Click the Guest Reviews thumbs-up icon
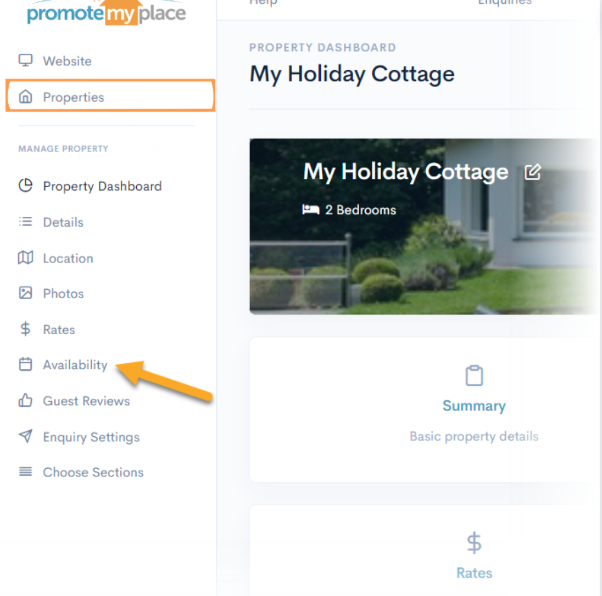Image resolution: width=602 pixels, height=596 pixels. (25, 401)
